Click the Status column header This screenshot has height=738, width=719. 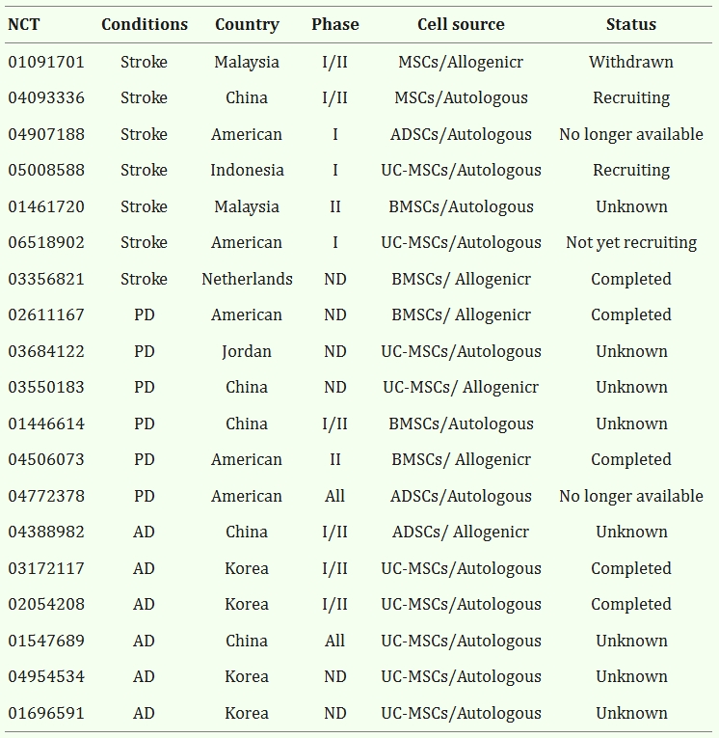click(x=630, y=24)
